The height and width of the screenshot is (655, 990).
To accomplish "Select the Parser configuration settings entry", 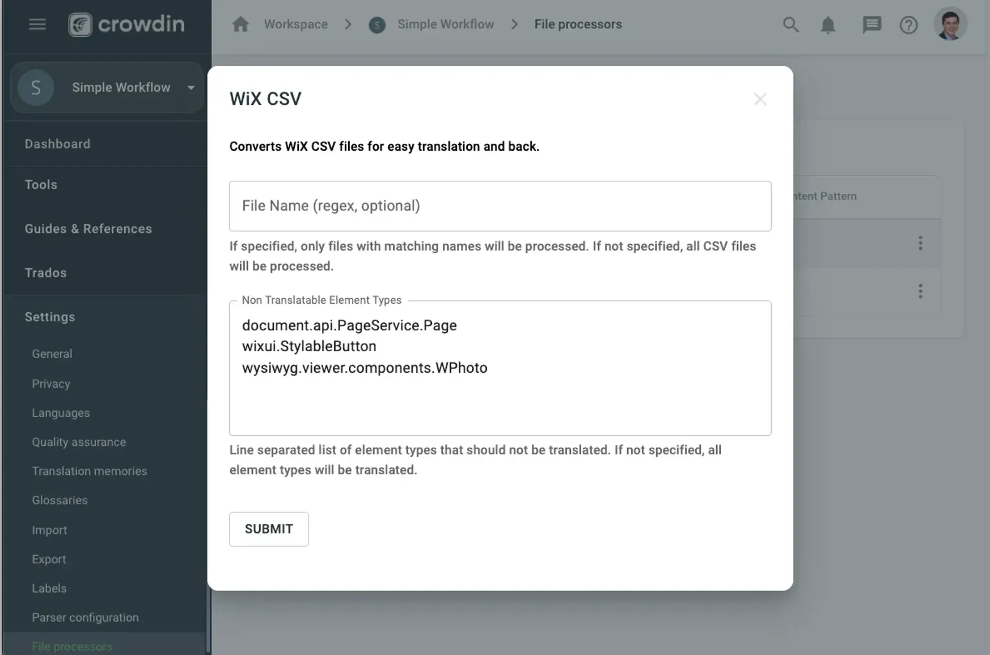I will pyautogui.click(x=85, y=617).
